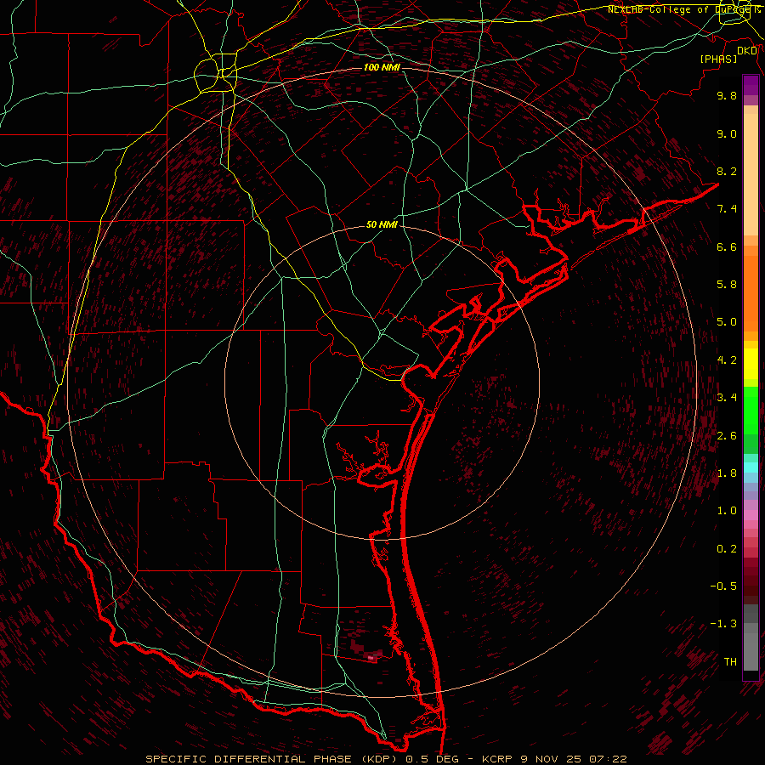Pick the cyan segment of the color bar
The height and width of the screenshot is (765, 765).
[x=751, y=467]
